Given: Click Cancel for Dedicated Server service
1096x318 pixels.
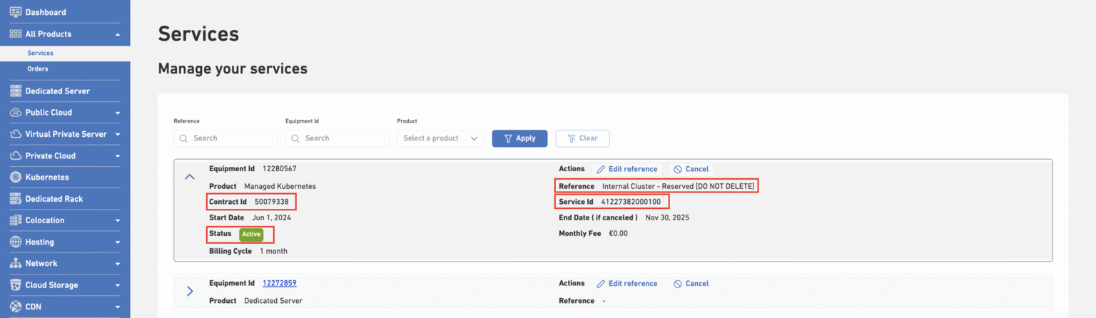Looking at the screenshot, I should coord(691,284).
